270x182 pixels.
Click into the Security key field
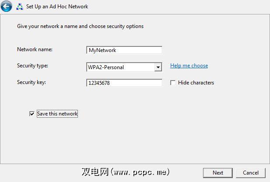(124, 83)
